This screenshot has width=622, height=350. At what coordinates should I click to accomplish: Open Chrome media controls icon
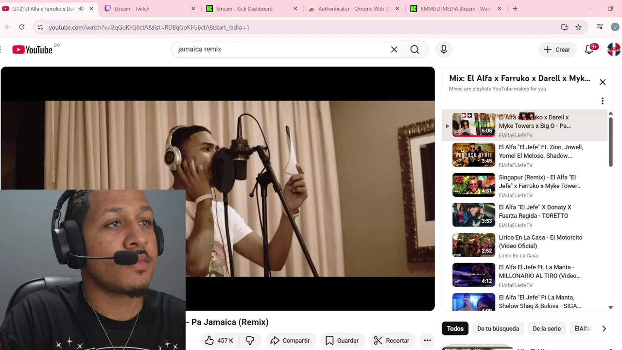pyautogui.click(x=600, y=27)
